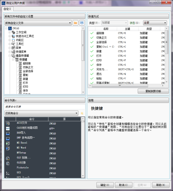Open the 仅所有命令 filter dropdown
Viewport: 173px width, 191px height.
coord(41,113)
